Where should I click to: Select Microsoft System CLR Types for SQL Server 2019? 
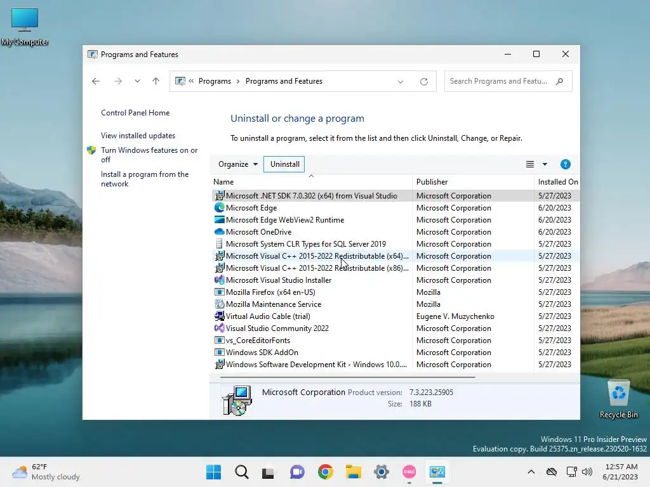(305, 244)
